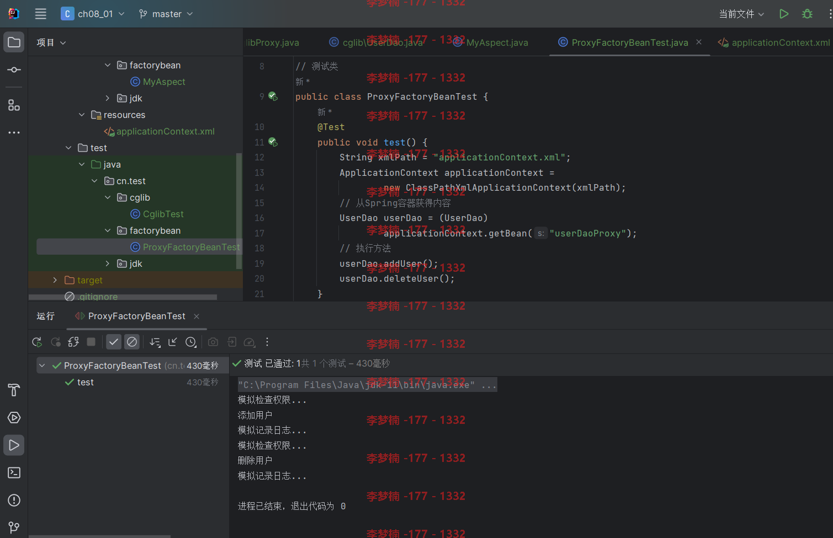
Task: Rerun ProxyFactoryBeanTest
Action: [37, 342]
